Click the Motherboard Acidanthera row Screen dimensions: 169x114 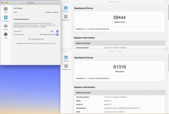point(120,108)
